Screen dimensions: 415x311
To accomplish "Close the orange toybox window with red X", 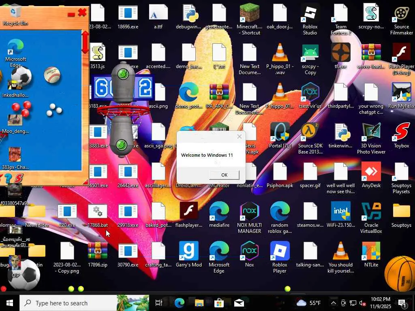I will [x=82, y=13].
